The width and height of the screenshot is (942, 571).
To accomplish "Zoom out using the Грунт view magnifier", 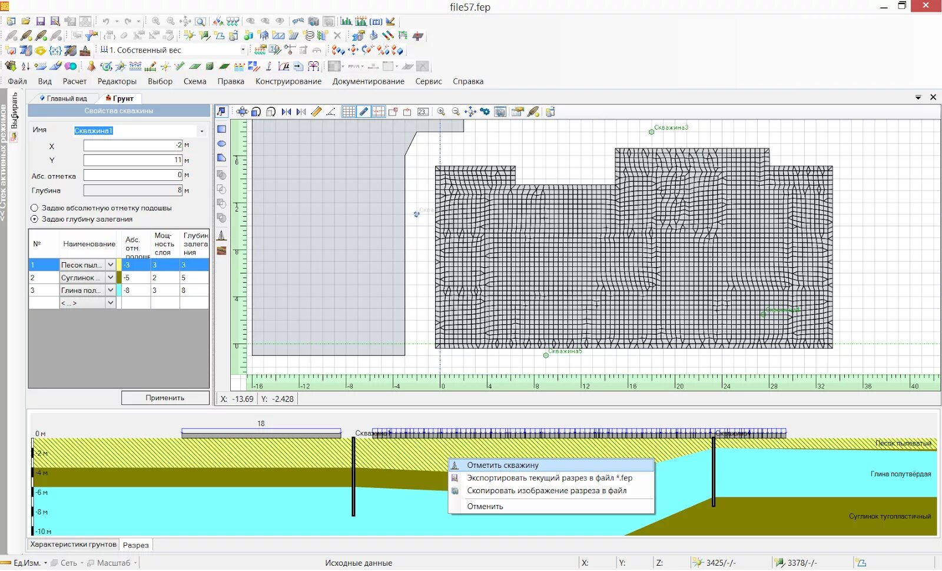I will point(456,112).
